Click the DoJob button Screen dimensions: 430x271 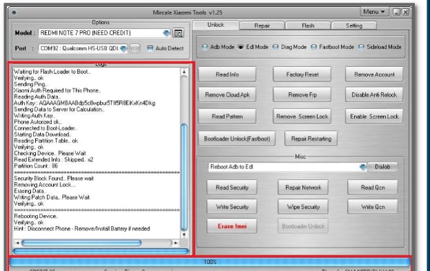point(382,167)
